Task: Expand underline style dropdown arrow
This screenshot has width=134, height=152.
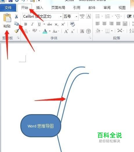Action: [x=44, y=24]
